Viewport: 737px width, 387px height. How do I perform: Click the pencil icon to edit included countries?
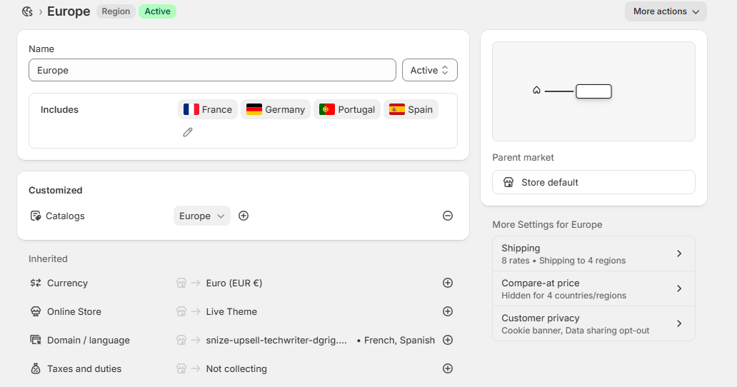[x=188, y=132]
